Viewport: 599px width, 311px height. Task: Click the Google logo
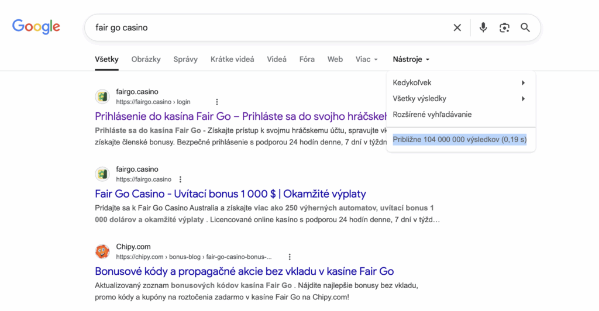click(36, 27)
